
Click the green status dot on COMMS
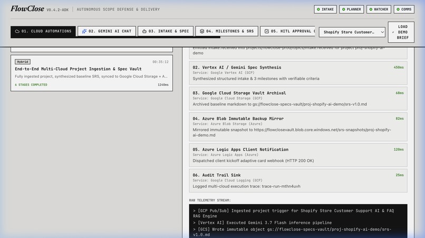(x=398, y=9)
